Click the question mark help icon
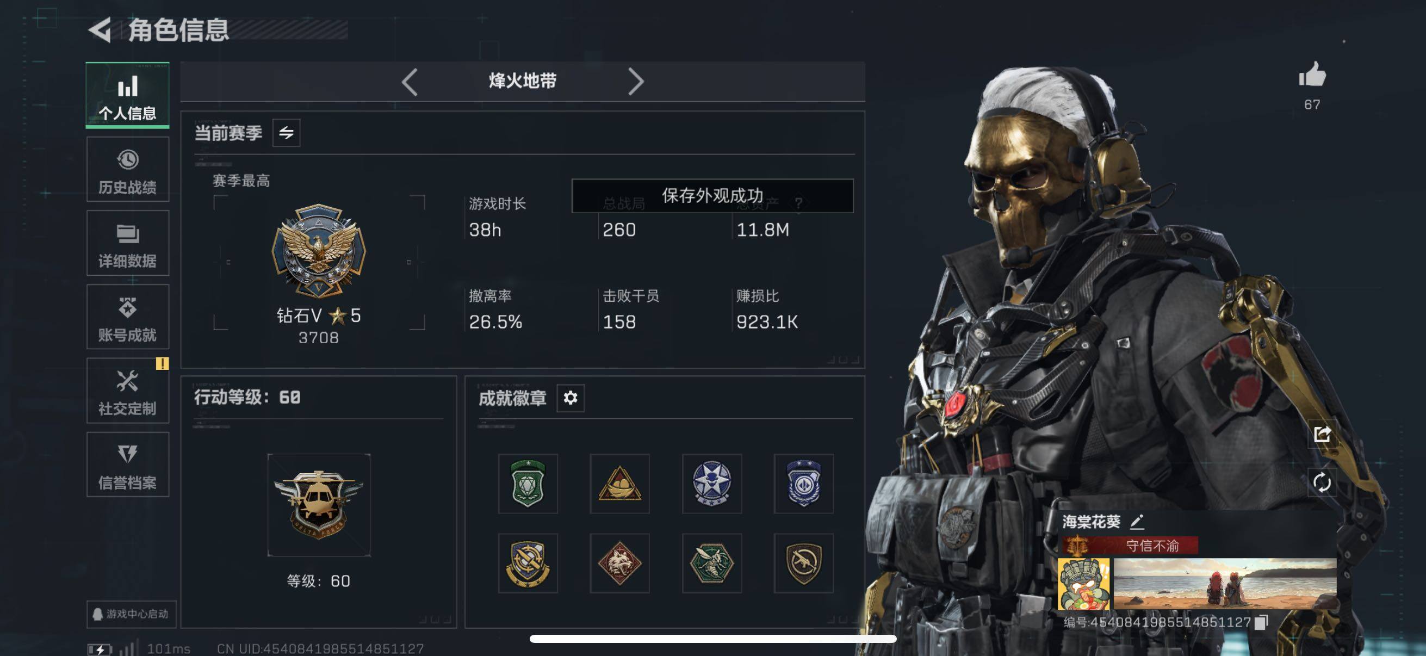 [x=798, y=203]
